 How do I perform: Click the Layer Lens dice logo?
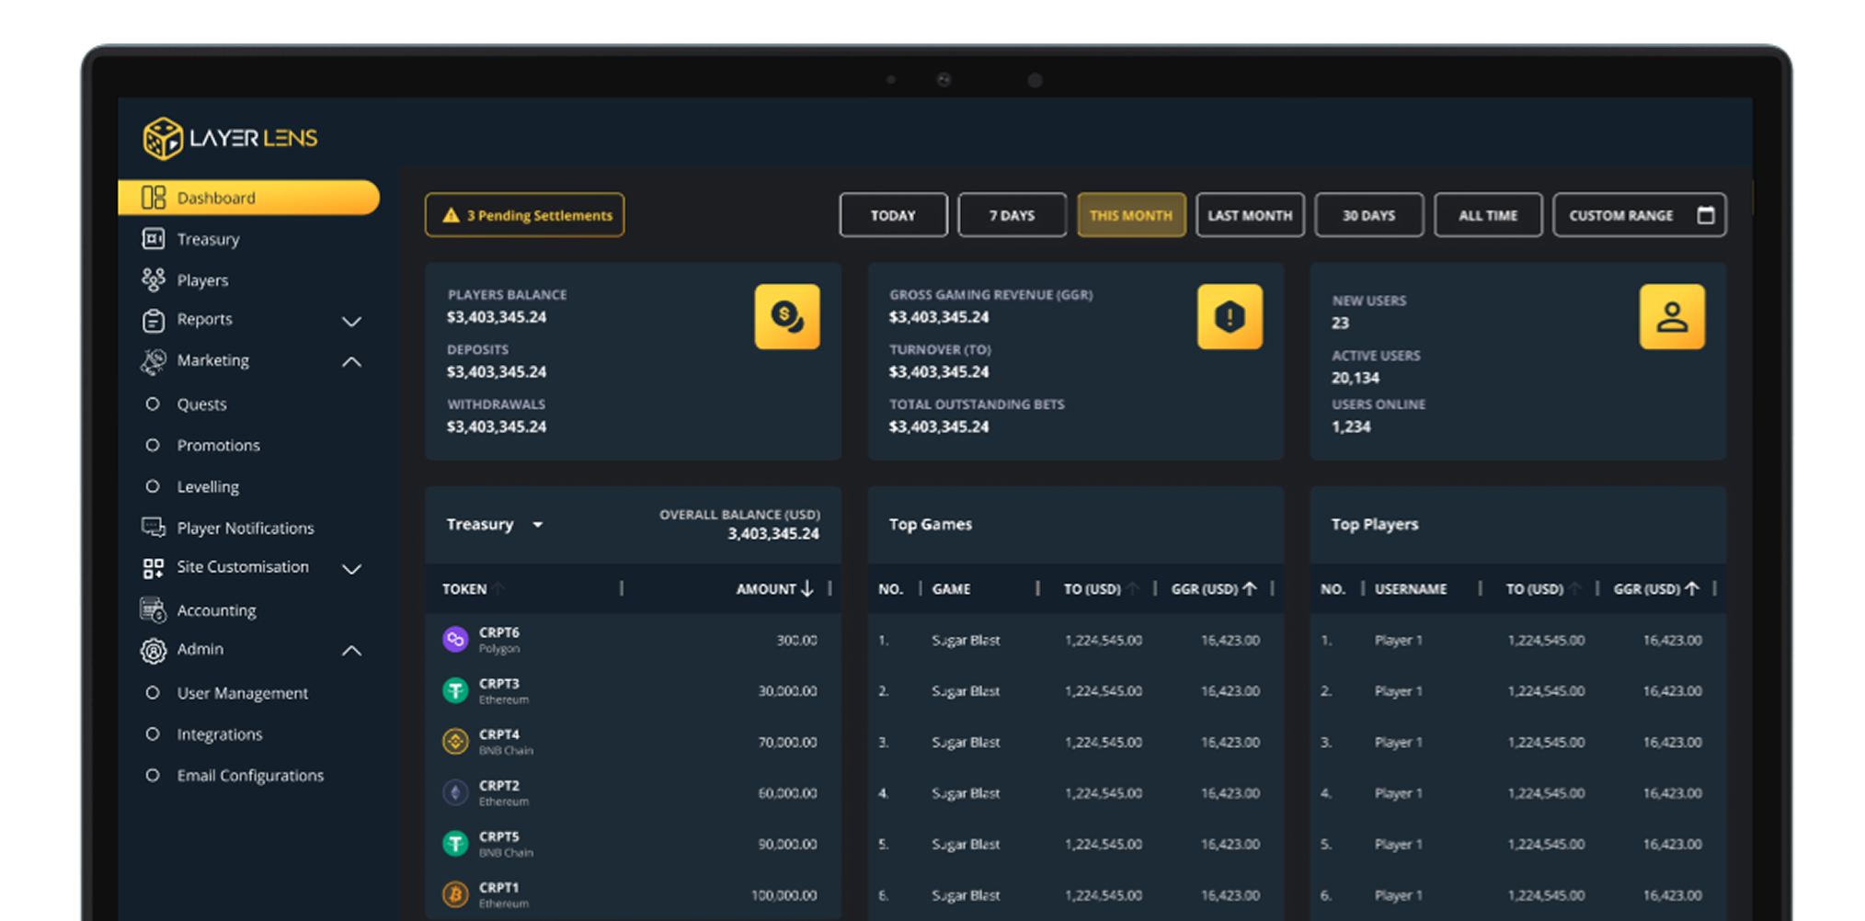163,139
